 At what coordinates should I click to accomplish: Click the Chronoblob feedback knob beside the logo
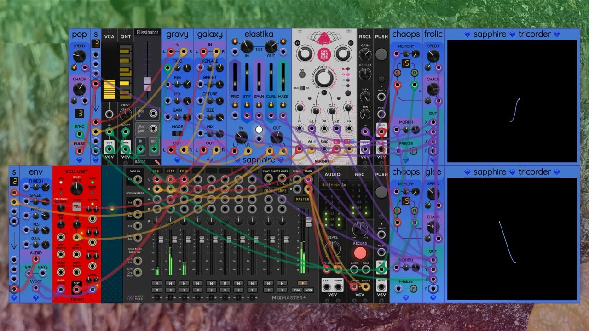coord(305,54)
